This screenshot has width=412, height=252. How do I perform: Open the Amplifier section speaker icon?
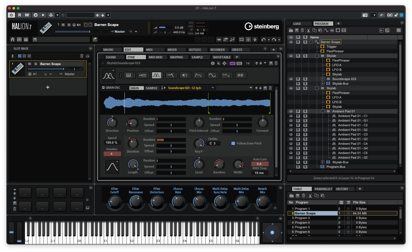(184, 75)
